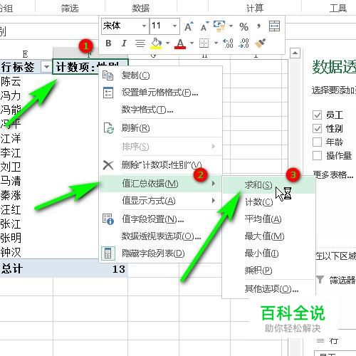Select column E header
This screenshot has height=356, width=356.
26,54
